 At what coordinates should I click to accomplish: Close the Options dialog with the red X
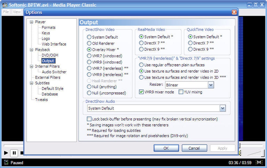click(x=234, y=12)
